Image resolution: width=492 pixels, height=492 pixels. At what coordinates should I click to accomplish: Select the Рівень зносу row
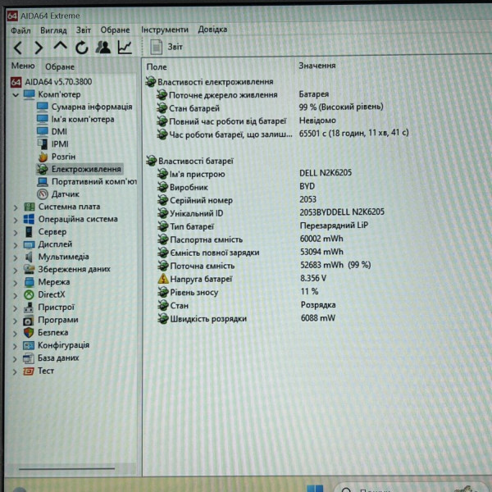[238, 292]
